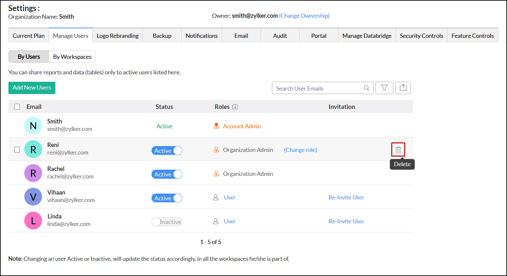Open Vihaan's User role selector
Viewport: 507px width, 276px height.
pyautogui.click(x=230, y=197)
